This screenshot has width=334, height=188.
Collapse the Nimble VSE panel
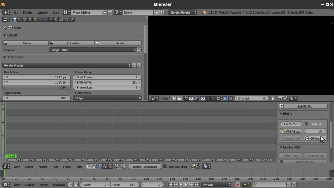point(281,147)
